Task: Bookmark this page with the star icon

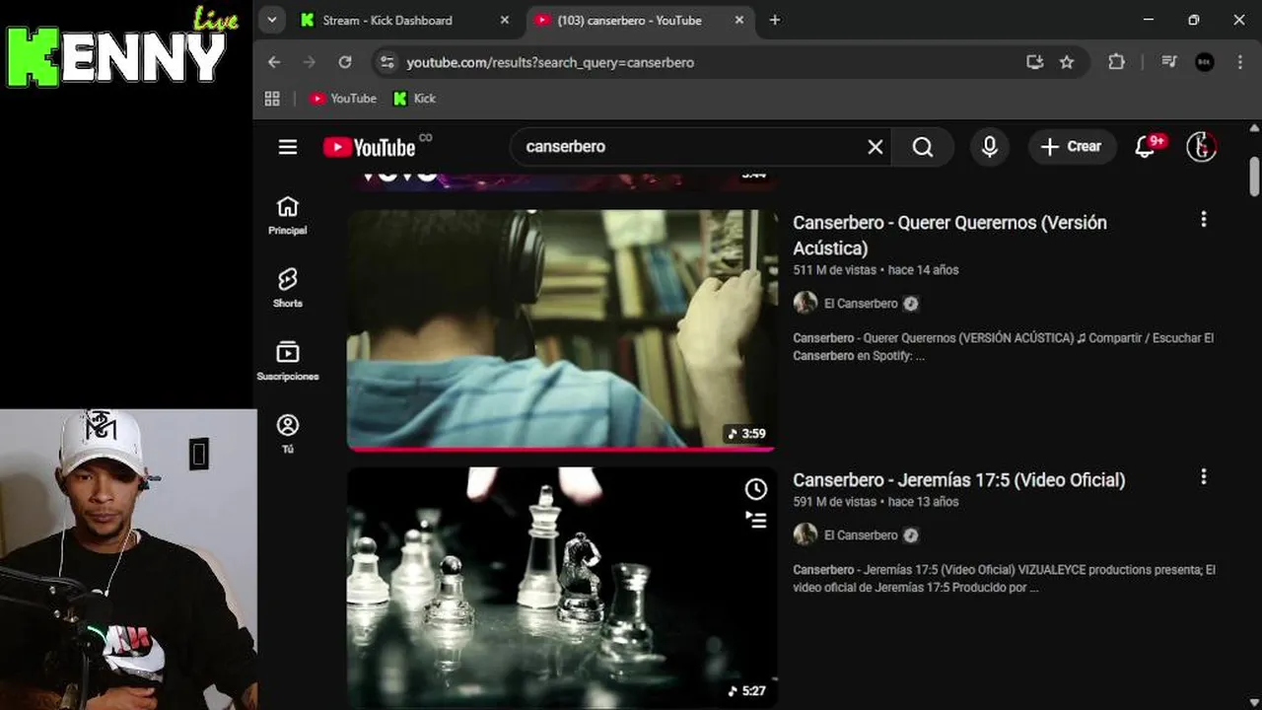Action: click(1067, 62)
